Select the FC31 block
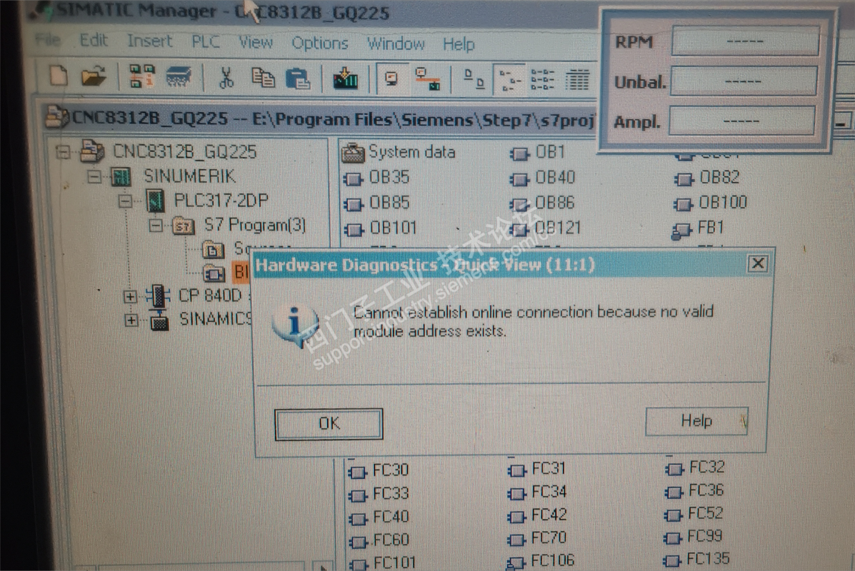 click(536, 469)
